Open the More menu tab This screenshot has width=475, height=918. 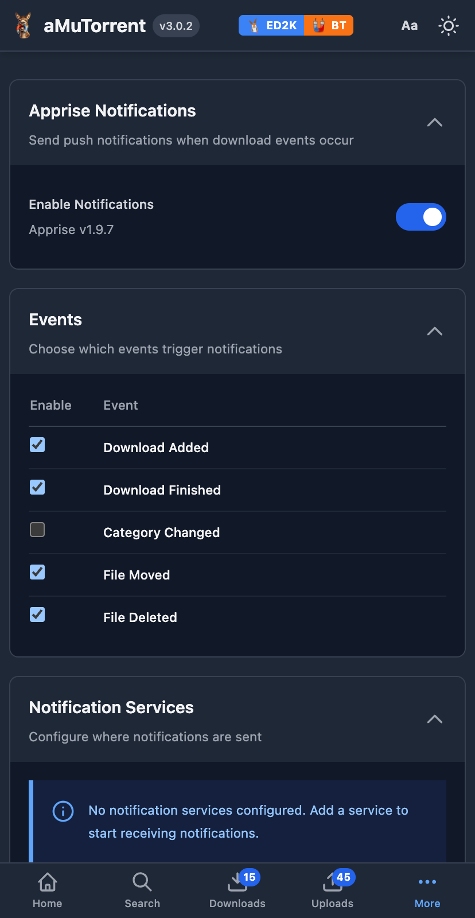427,890
